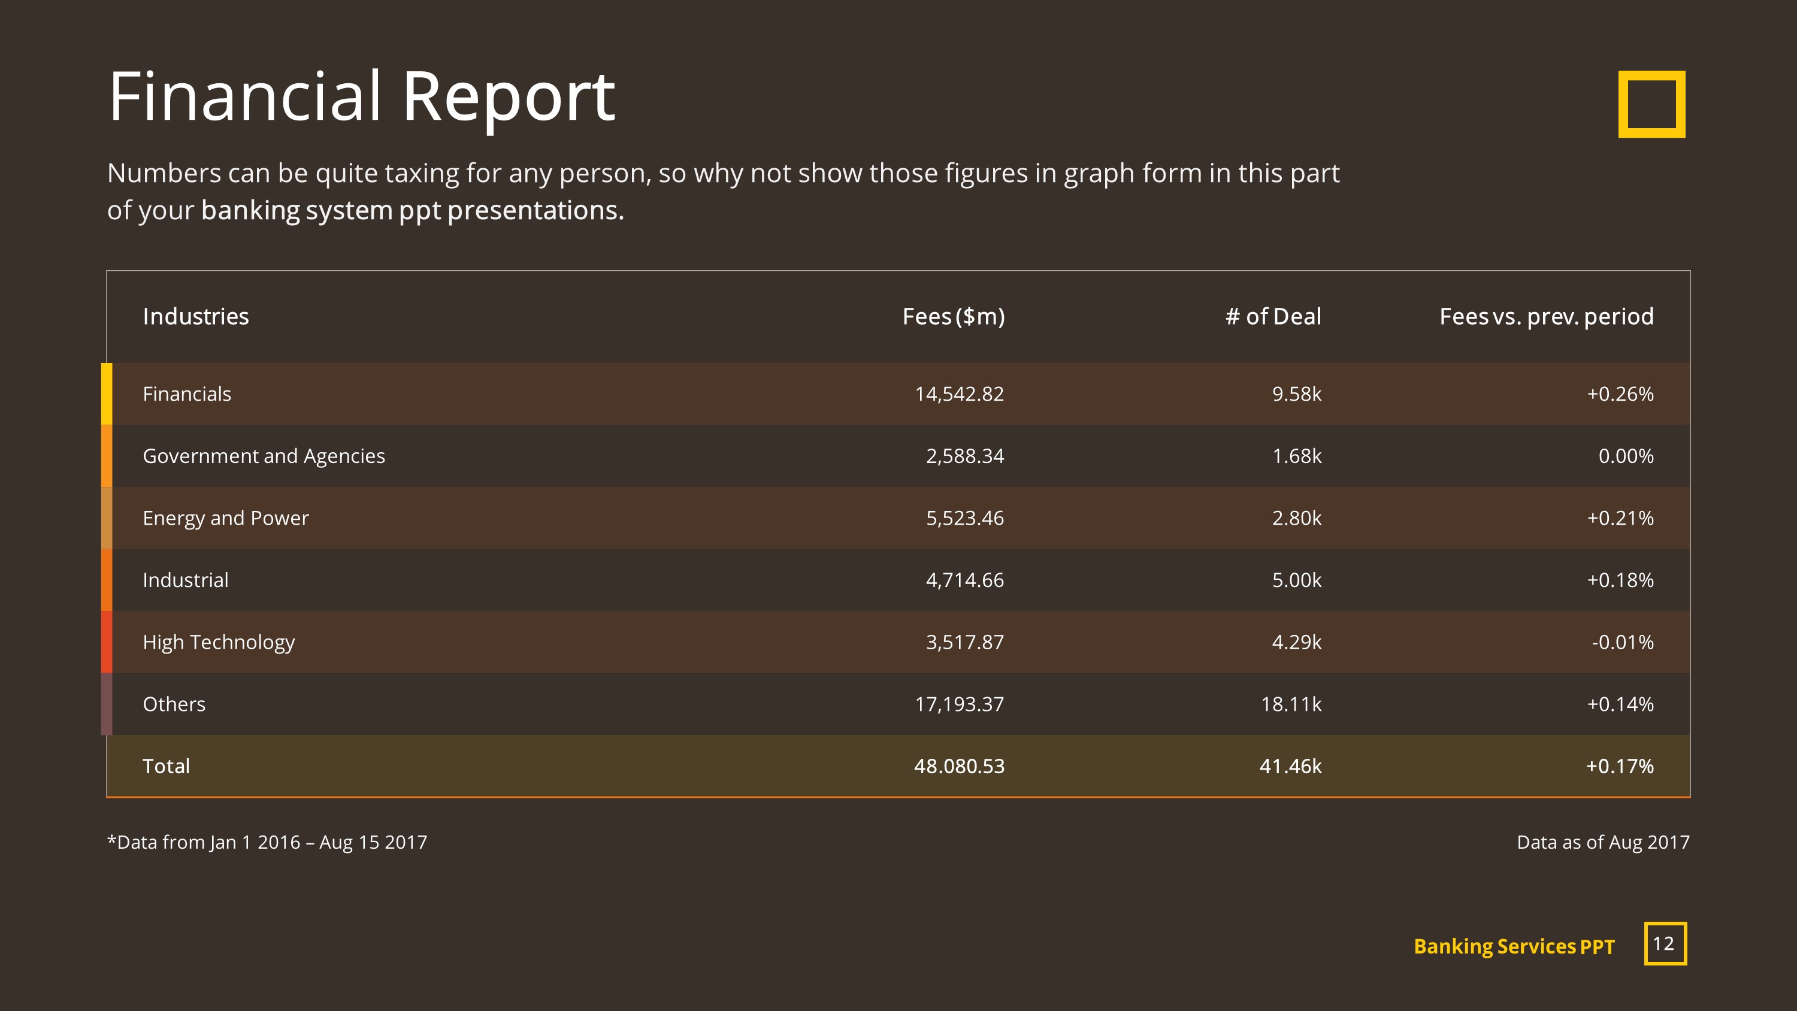Click the Others deal count 18.11k
Screen dimensions: 1797x1011
click(x=1291, y=704)
